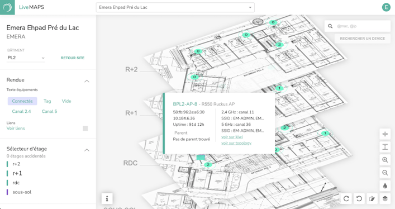The height and width of the screenshot is (209, 395).
Task: Select the AP marker "2" beside the teal rectangle
Action: (208, 165)
